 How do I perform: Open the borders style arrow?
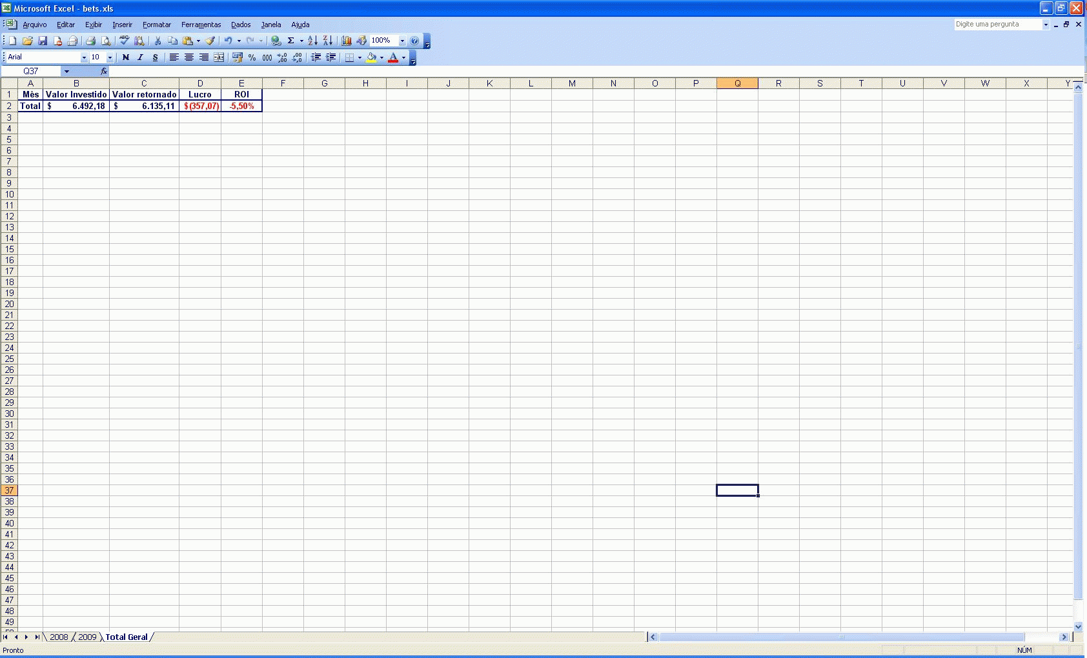(x=360, y=57)
